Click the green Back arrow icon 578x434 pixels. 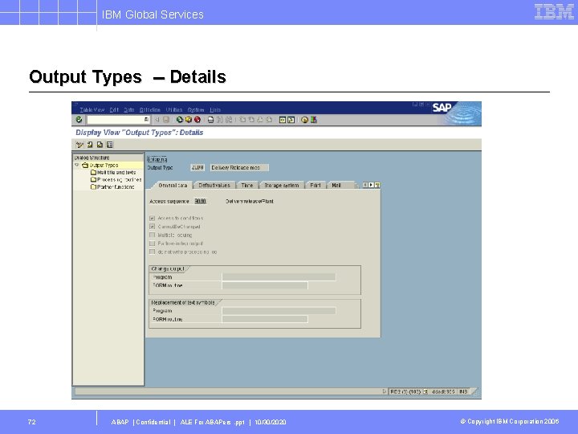pos(180,120)
